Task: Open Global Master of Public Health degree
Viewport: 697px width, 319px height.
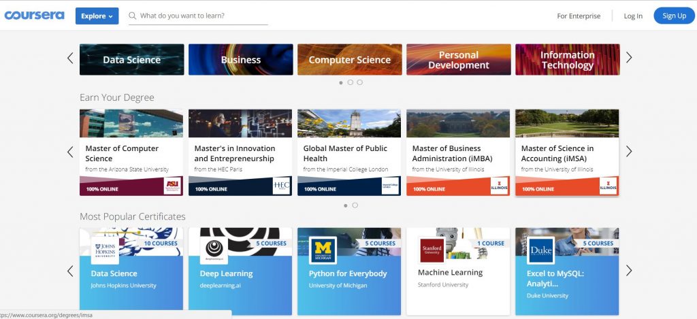Action: pyautogui.click(x=349, y=153)
